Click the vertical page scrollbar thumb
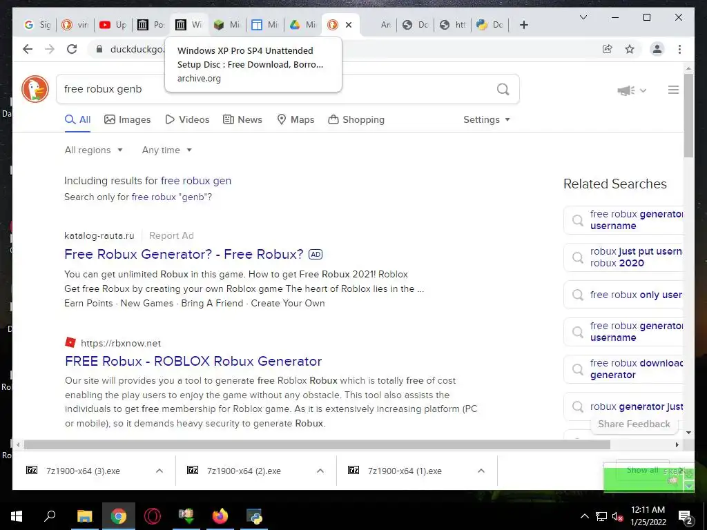707x530 pixels. (x=688, y=115)
